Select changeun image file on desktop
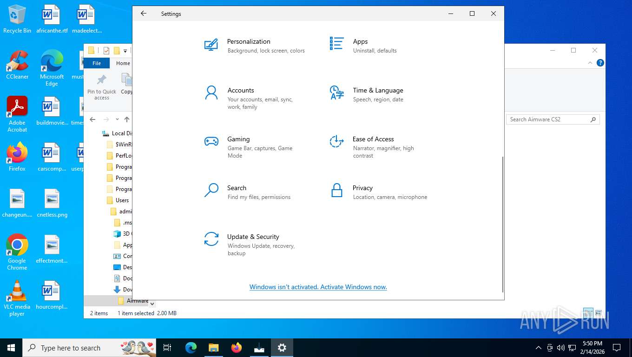This screenshot has width=632, height=357. (x=17, y=203)
